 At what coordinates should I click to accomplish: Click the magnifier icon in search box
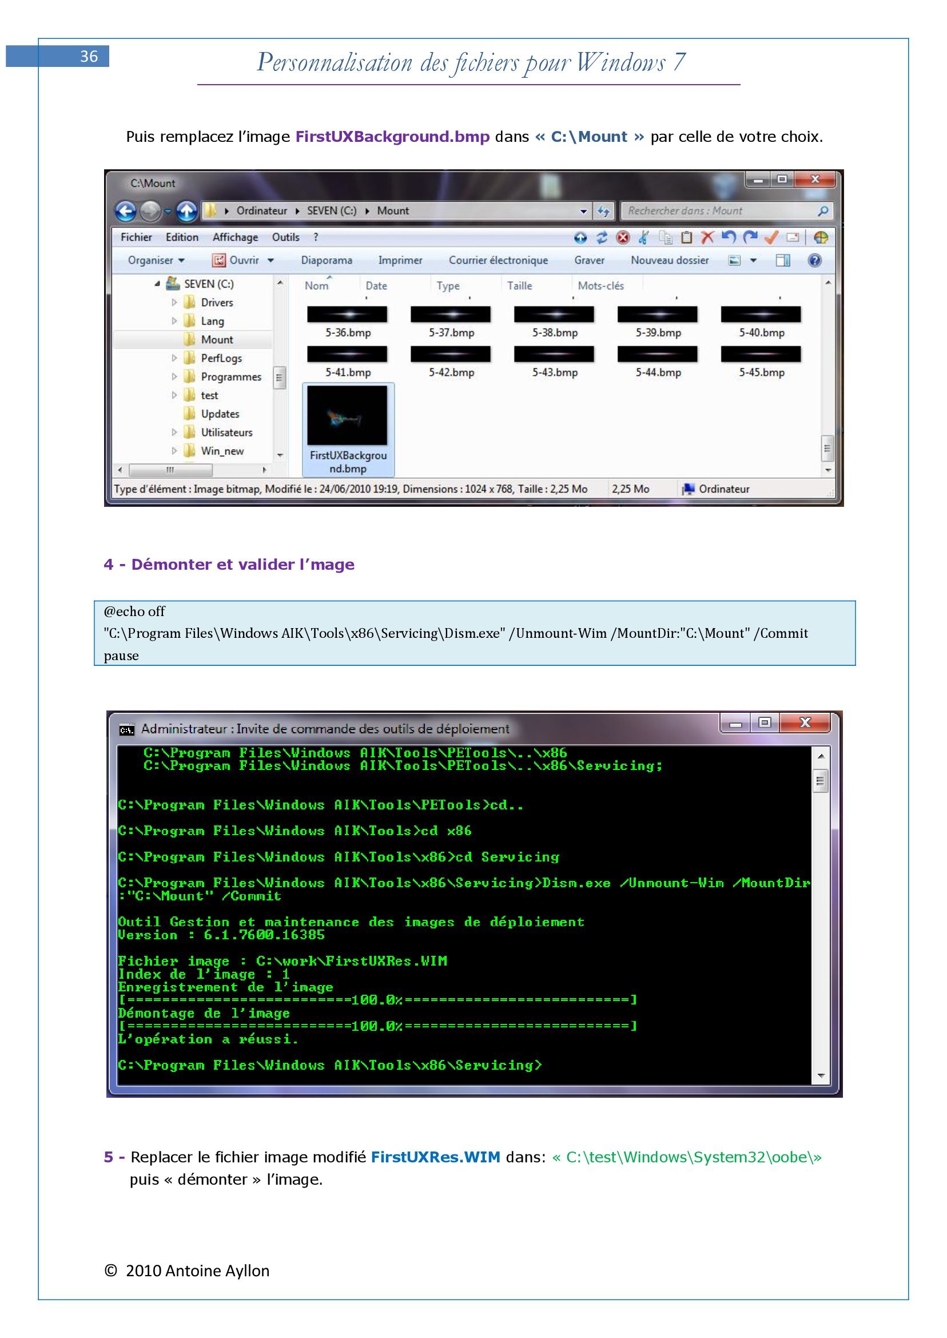click(823, 211)
